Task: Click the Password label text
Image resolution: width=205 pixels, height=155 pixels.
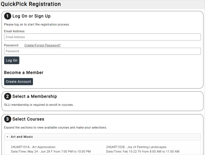Action: pos(11,45)
